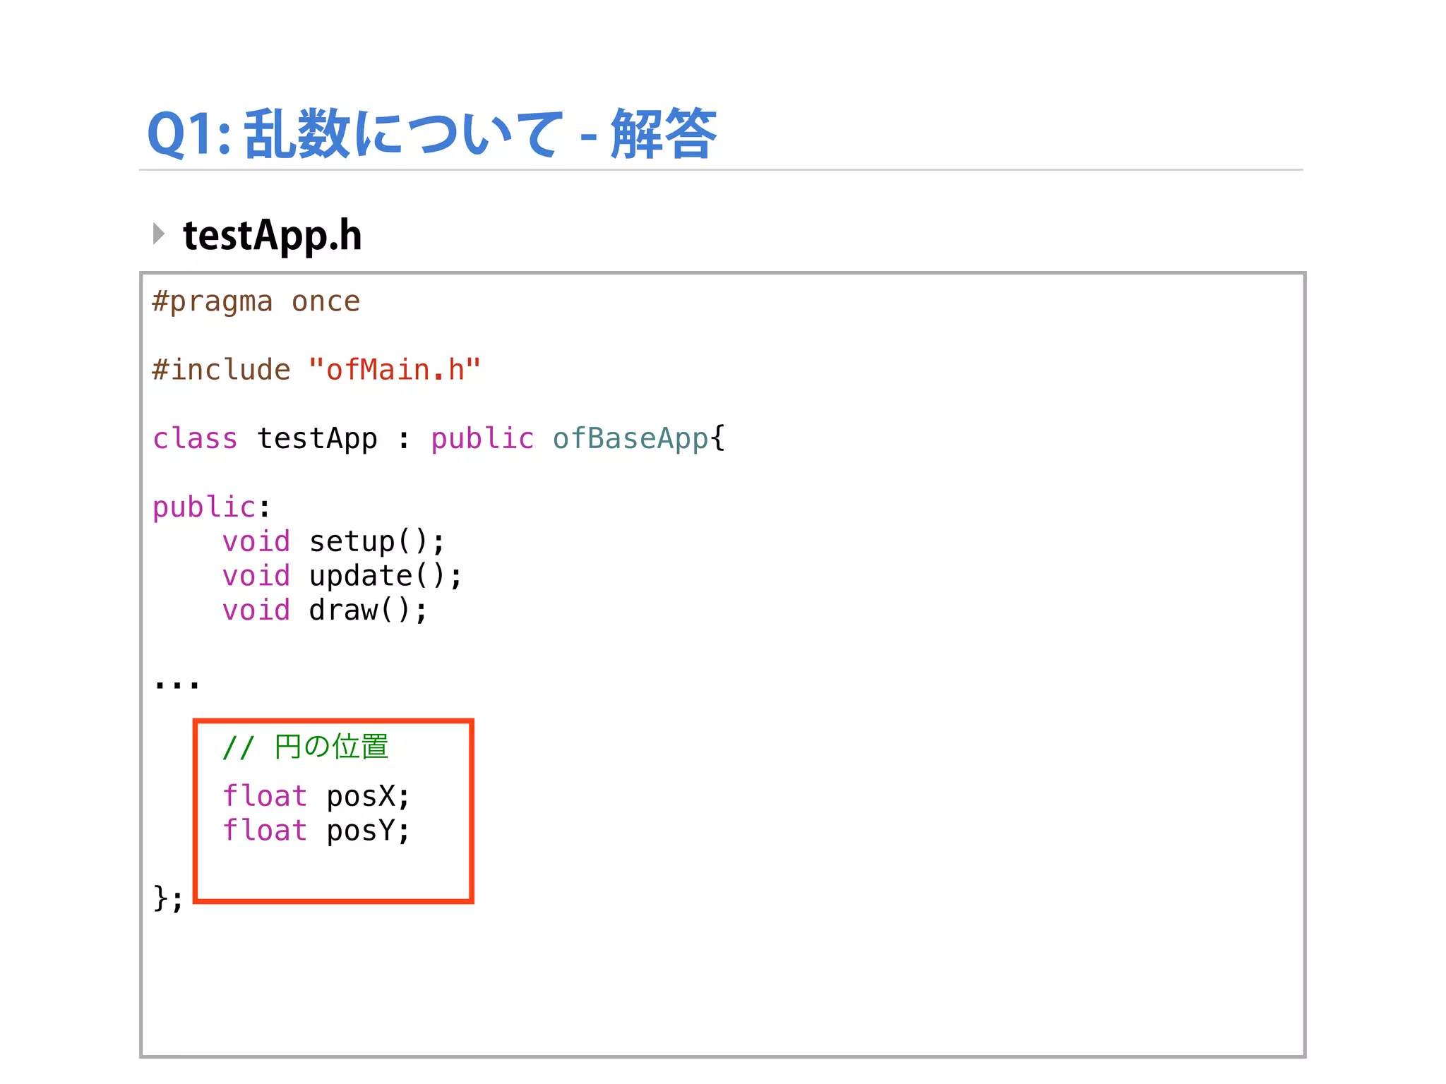The width and height of the screenshot is (1446, 1084).
Task: Select the 'class testApp : public ofBaseApp{' line
Action: tap(438, 438)
